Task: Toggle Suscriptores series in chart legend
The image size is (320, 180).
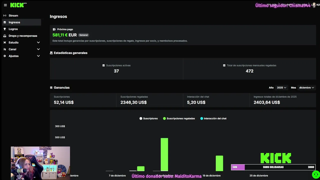Action: [x=148, y=118]
